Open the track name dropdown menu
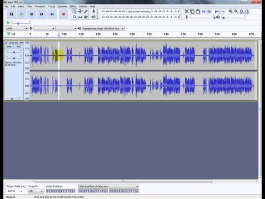This screenshot has height=199, width=265. [x=16, y=43]
